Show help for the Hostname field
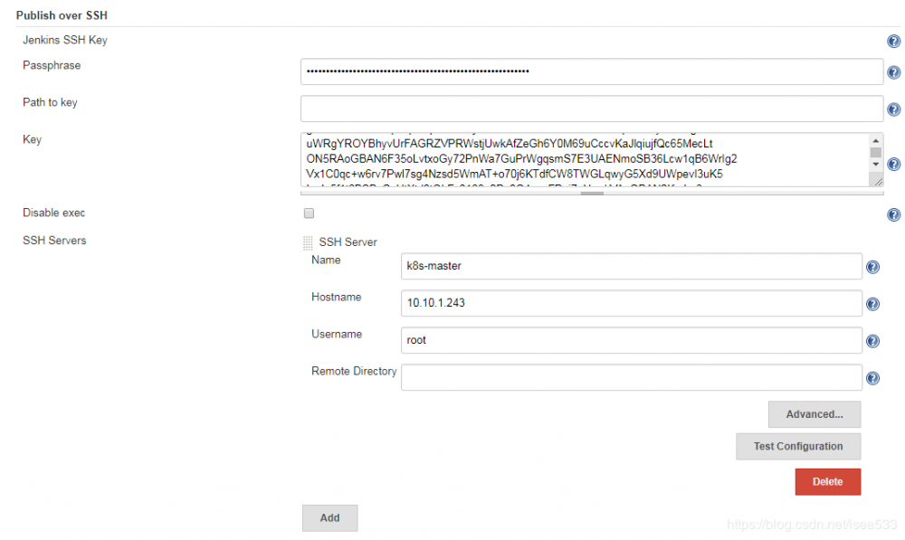The height and width of the screenshot is (540, 905). click(x=872, y=304)
